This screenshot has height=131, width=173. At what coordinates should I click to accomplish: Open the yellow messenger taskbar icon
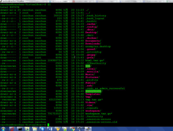[58, 129]
